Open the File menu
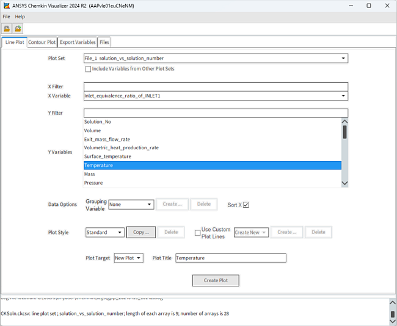This screenshot has height=326, width=397. coord(6,16)
